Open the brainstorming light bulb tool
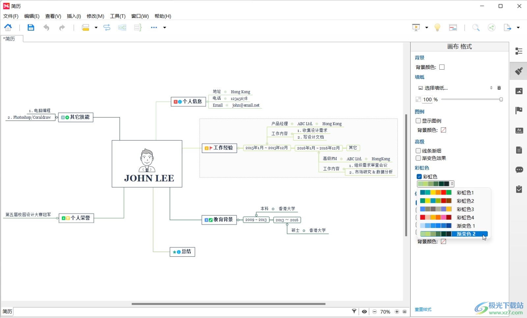The height and width of the screenshot is (318, 527). tap(437, 27)
